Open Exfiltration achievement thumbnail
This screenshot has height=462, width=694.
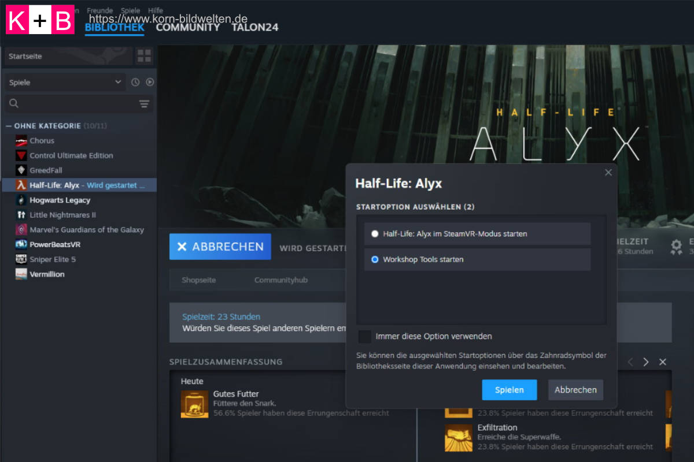pyautogui.click(x=459, y=438)
